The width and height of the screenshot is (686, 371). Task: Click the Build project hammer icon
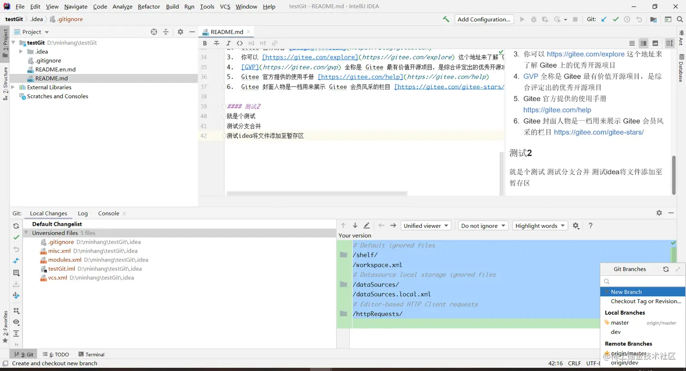point(446,19)
